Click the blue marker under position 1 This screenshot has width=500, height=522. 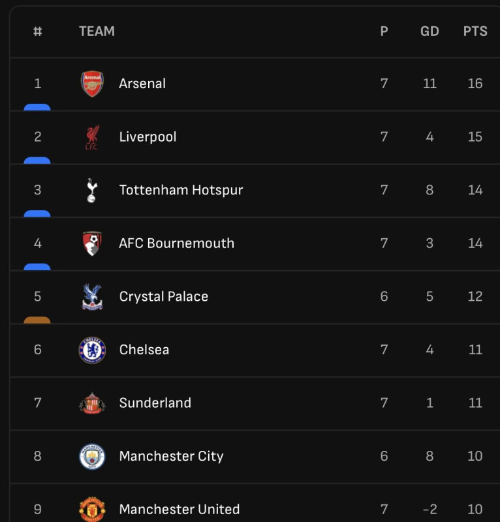click(37, 107)
